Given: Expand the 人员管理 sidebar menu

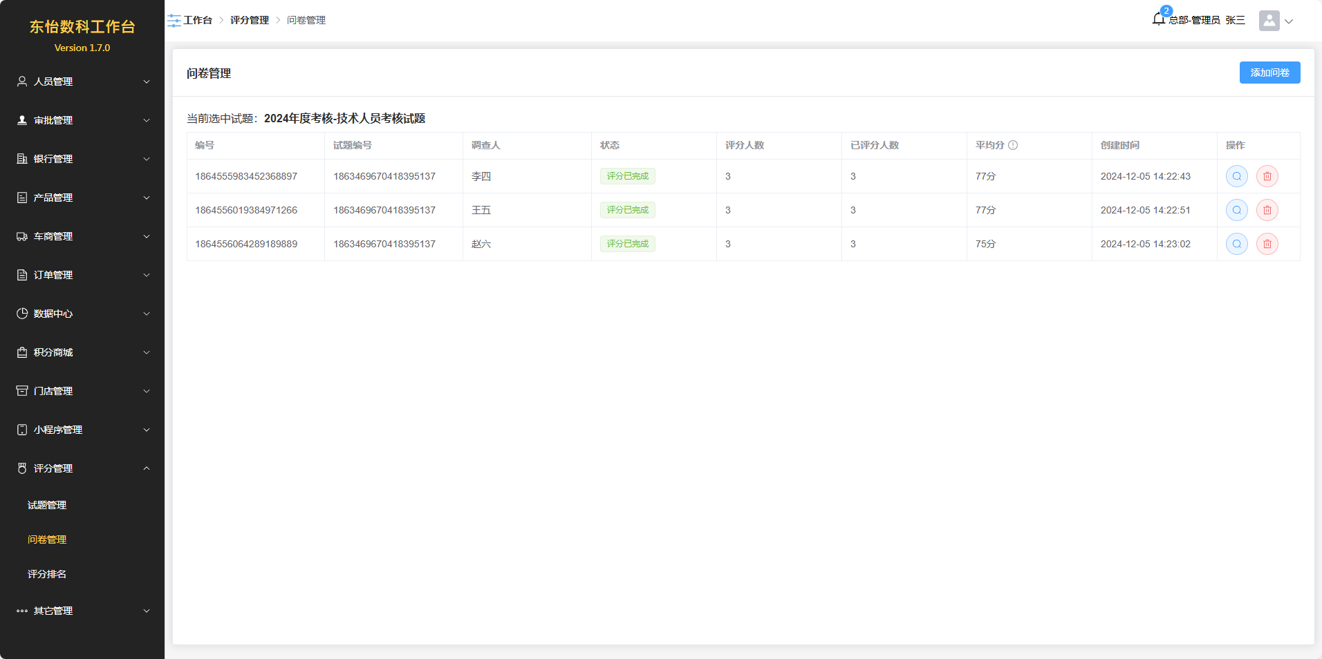Looking at the screenshot, I should pyautogui.click(x=82, y=82).
